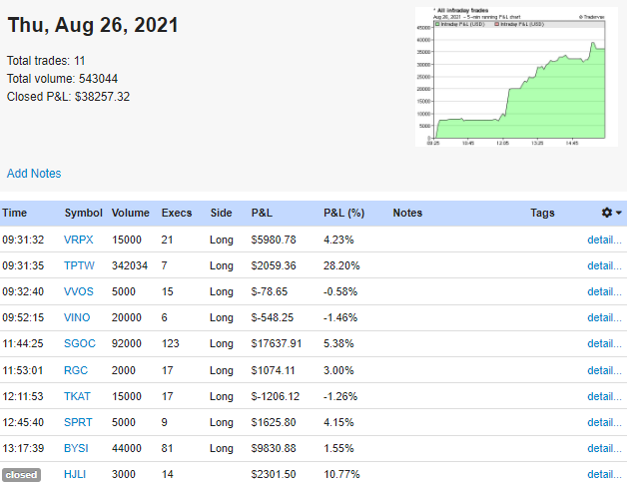The height and width of the screenshot is (486, 628).
Task: View detail for the HJLI trade
Action: [604, 475]
